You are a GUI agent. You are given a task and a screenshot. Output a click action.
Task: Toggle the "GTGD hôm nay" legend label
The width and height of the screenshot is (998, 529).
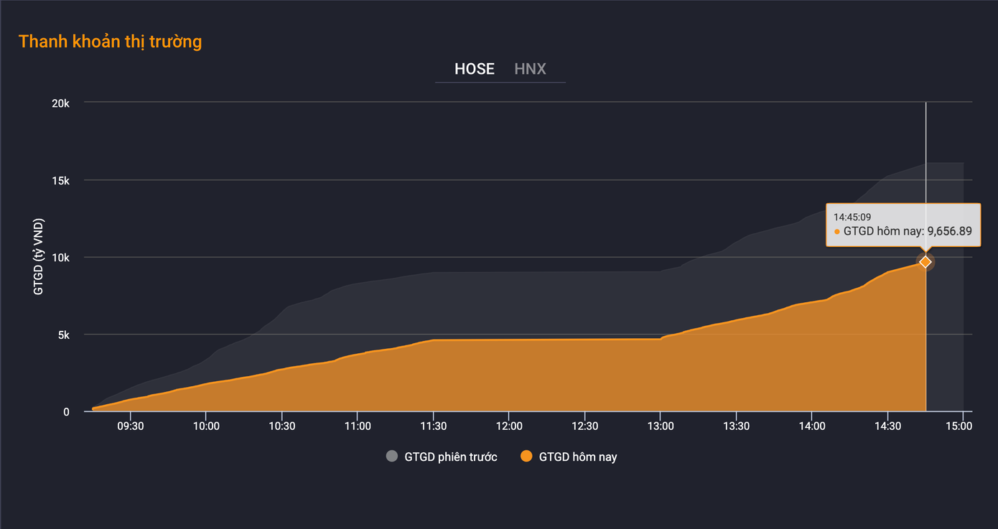click(577, 457)
